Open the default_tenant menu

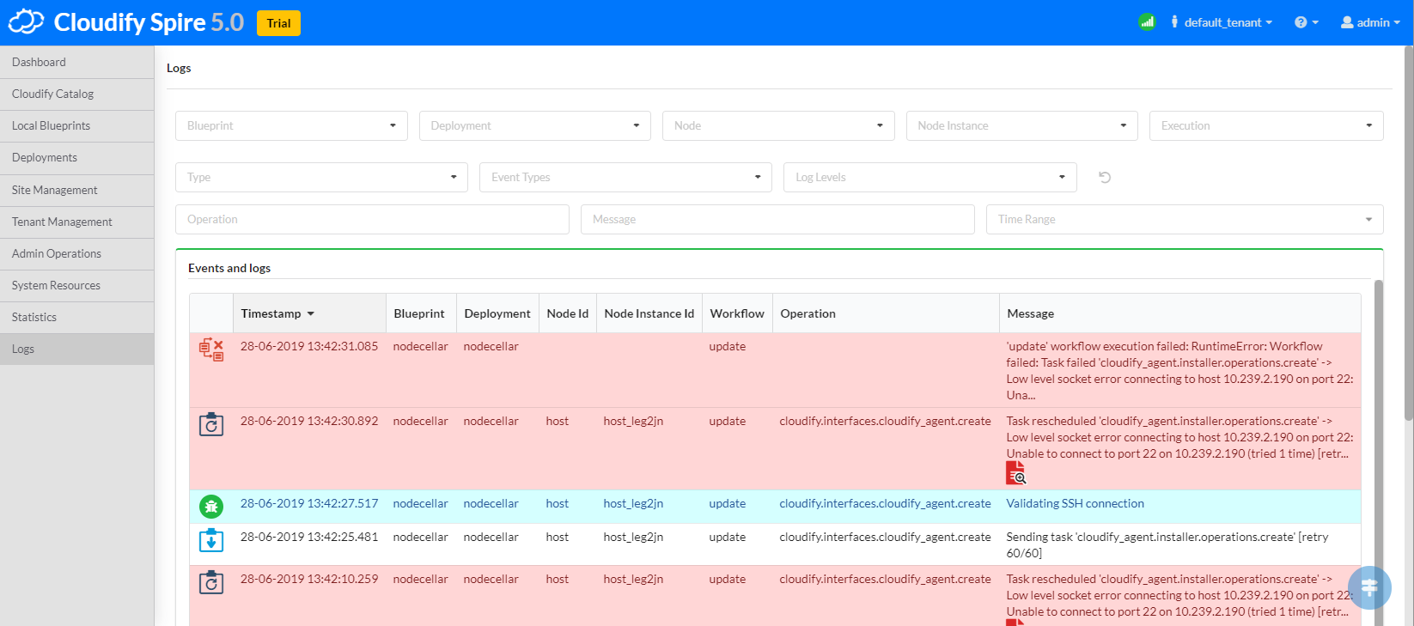click(1221, 22)
